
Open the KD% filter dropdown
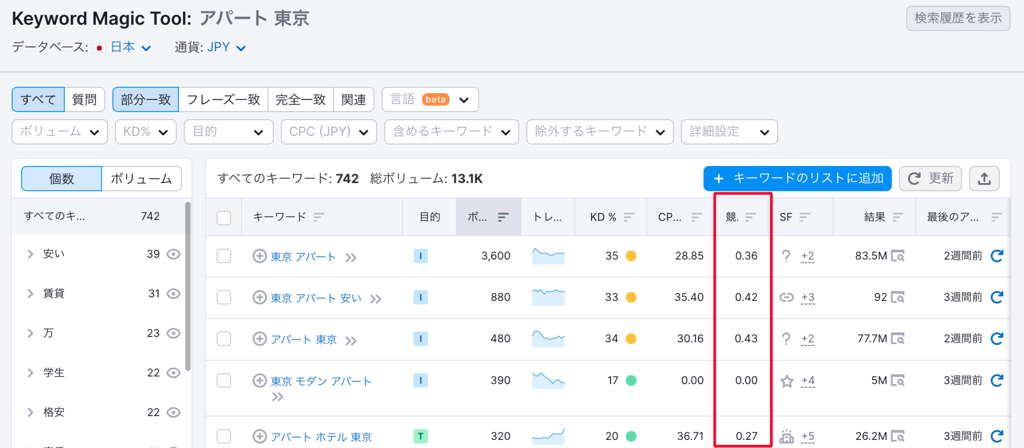tap(145, 132)
